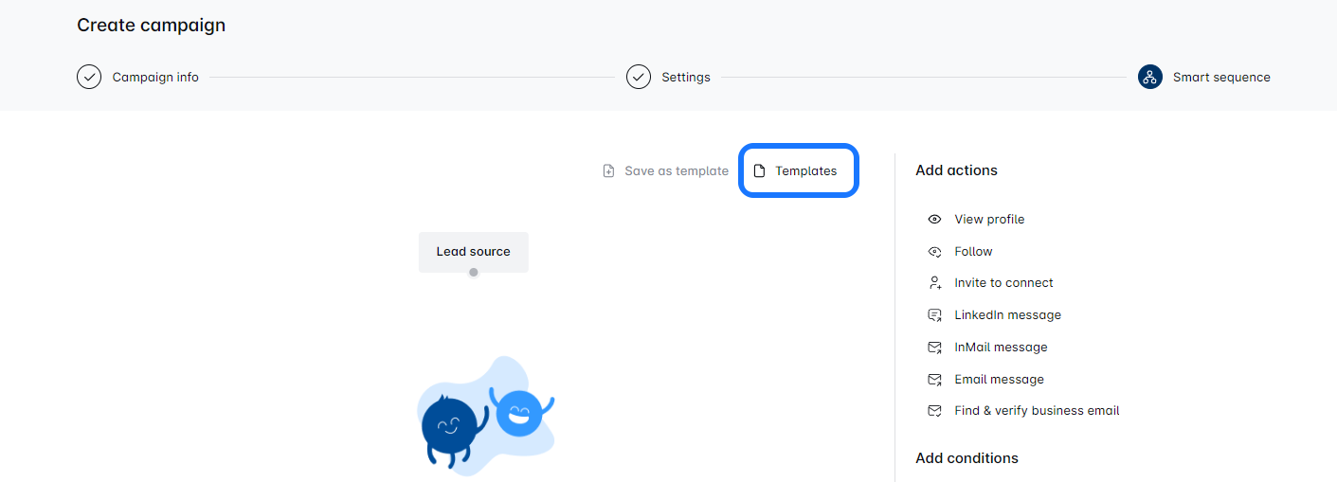This screenshot has width=1337, height=482.
Task: Click the InMail message envelope icon
Action: [934, 348]
